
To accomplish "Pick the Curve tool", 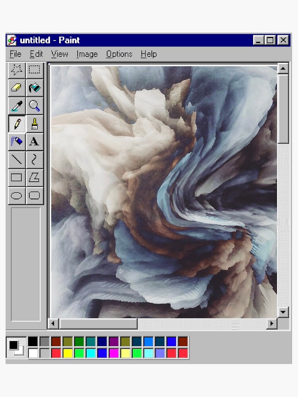I will click(x=35, y=160).
